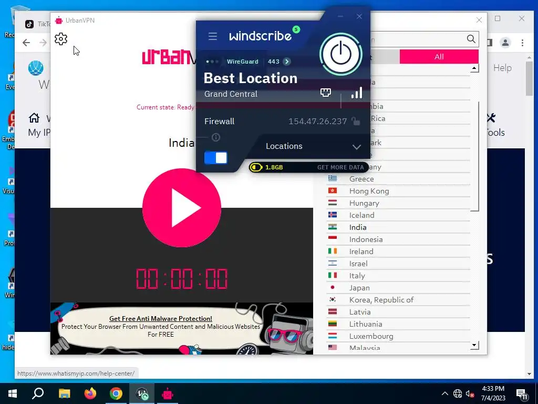Open the browser profile avatar icon

point(505,43)
